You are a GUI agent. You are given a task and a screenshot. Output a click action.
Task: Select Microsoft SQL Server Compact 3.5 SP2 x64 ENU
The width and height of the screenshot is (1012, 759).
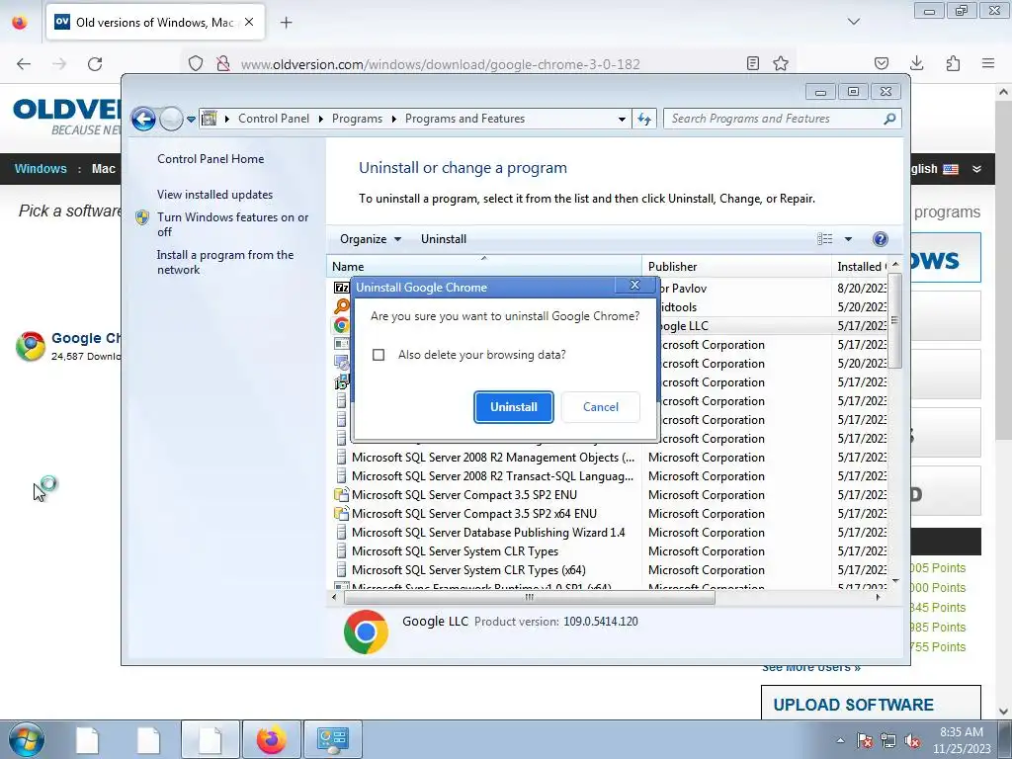click(473, 514)
